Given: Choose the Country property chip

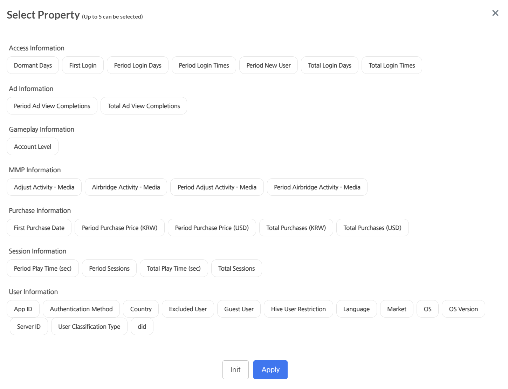Looking at the screenshot, I should pos(141,309).
